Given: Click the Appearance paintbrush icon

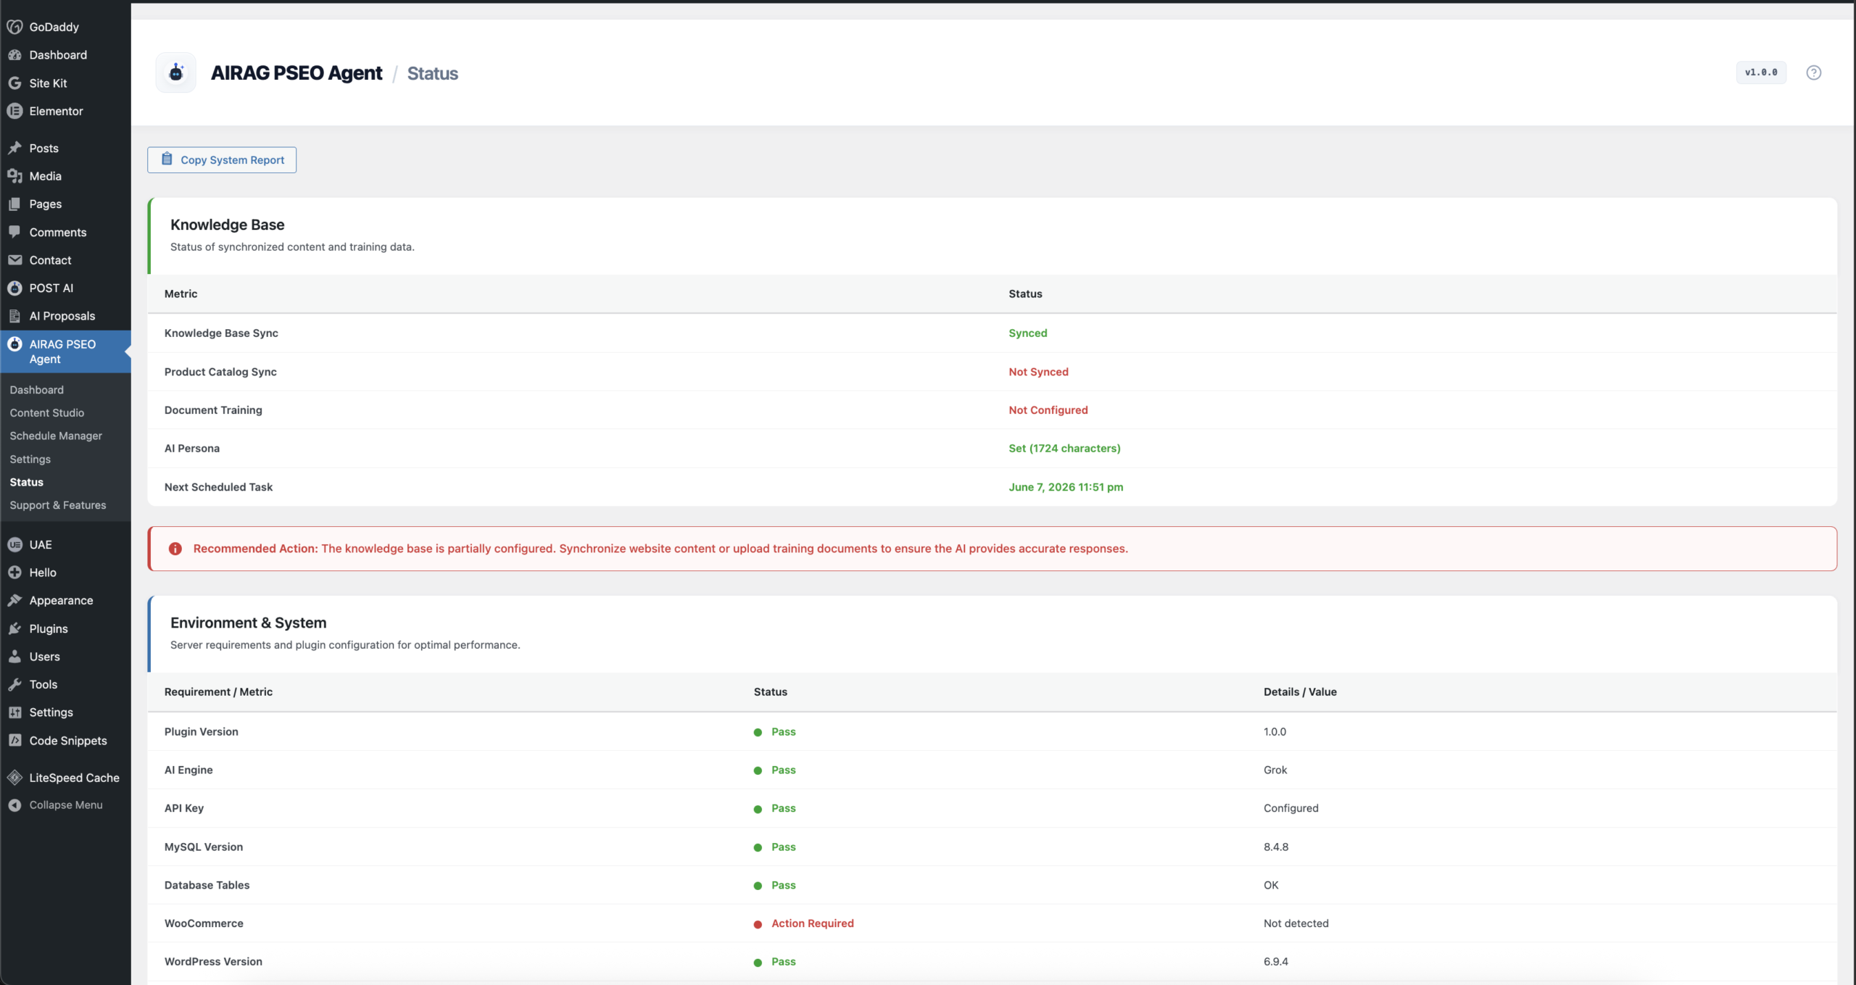Looking at the screenshot, I should point(14,601).
